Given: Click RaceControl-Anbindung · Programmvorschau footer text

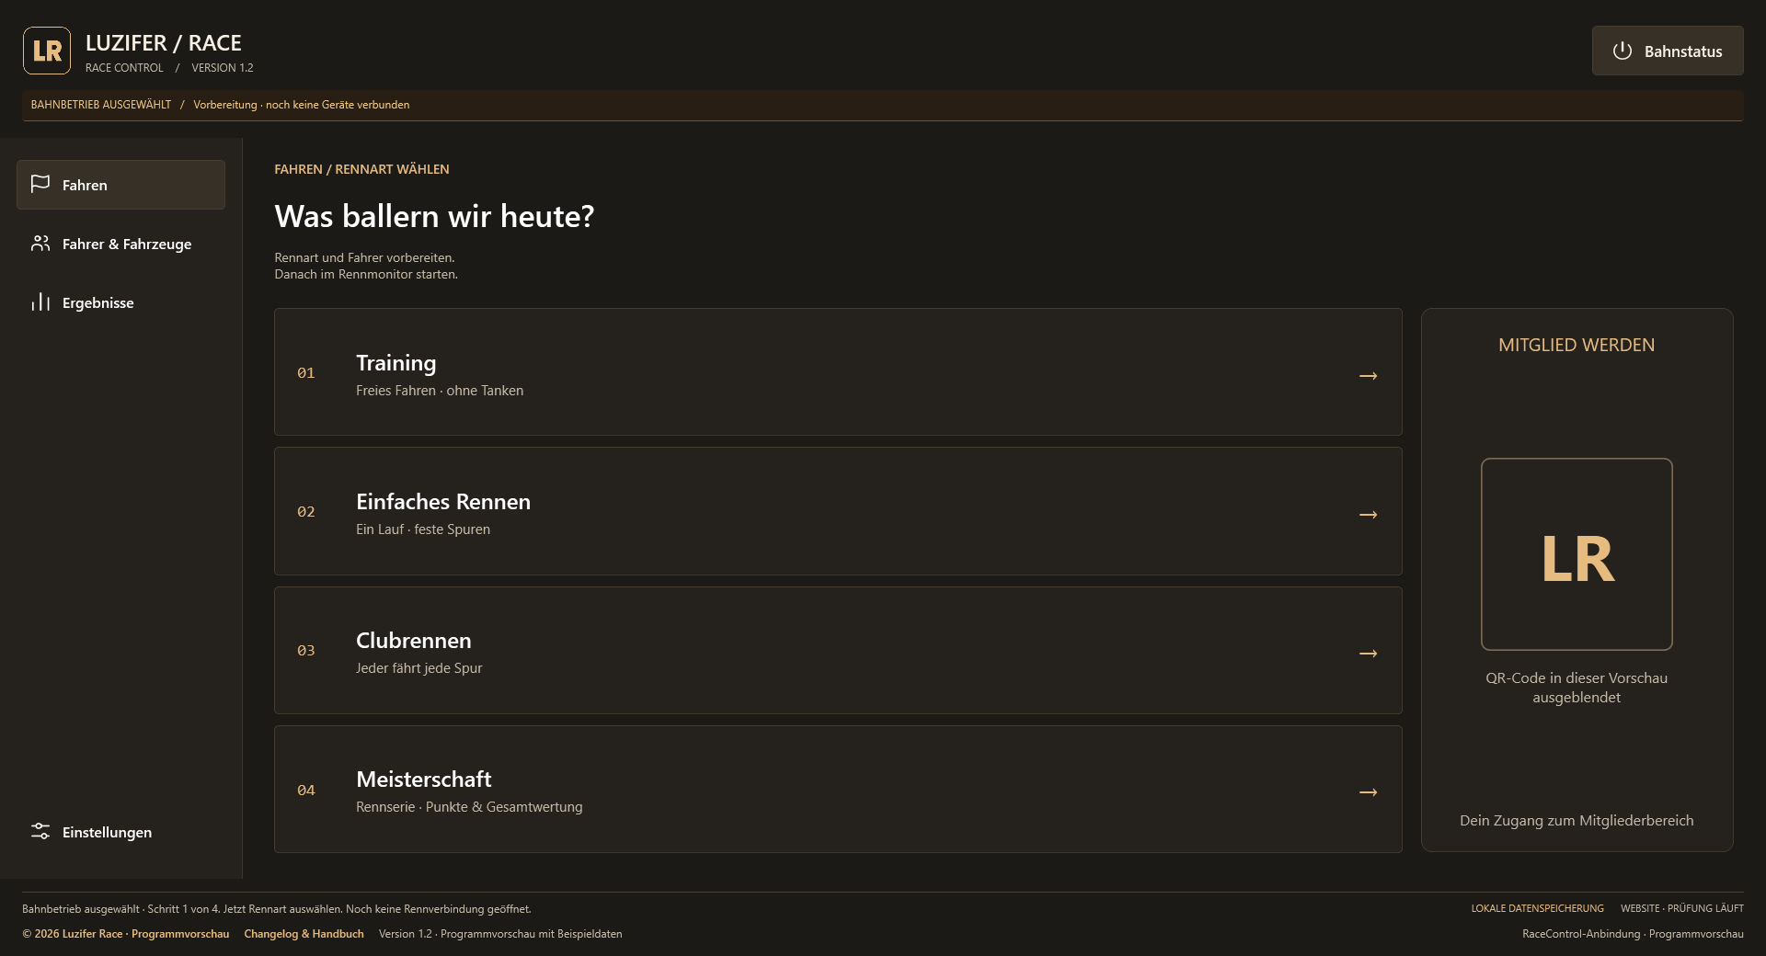Looking at the screenshot, I should (1633, 934).
